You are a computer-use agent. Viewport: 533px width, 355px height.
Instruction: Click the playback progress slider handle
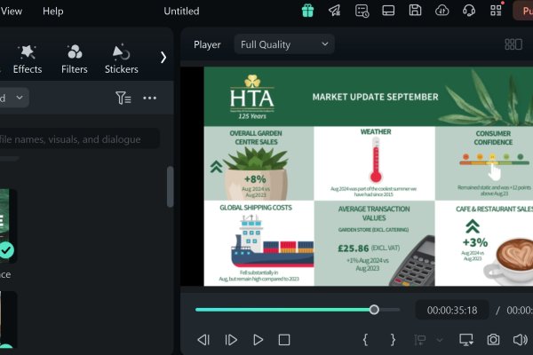click(374, 310)
